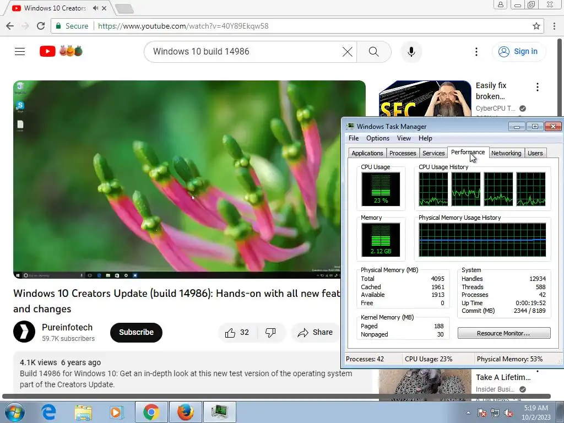This screenshot has height=423, width=564.
Task: View site security info 'Secure' lock
Action: [x=72, y=26]
